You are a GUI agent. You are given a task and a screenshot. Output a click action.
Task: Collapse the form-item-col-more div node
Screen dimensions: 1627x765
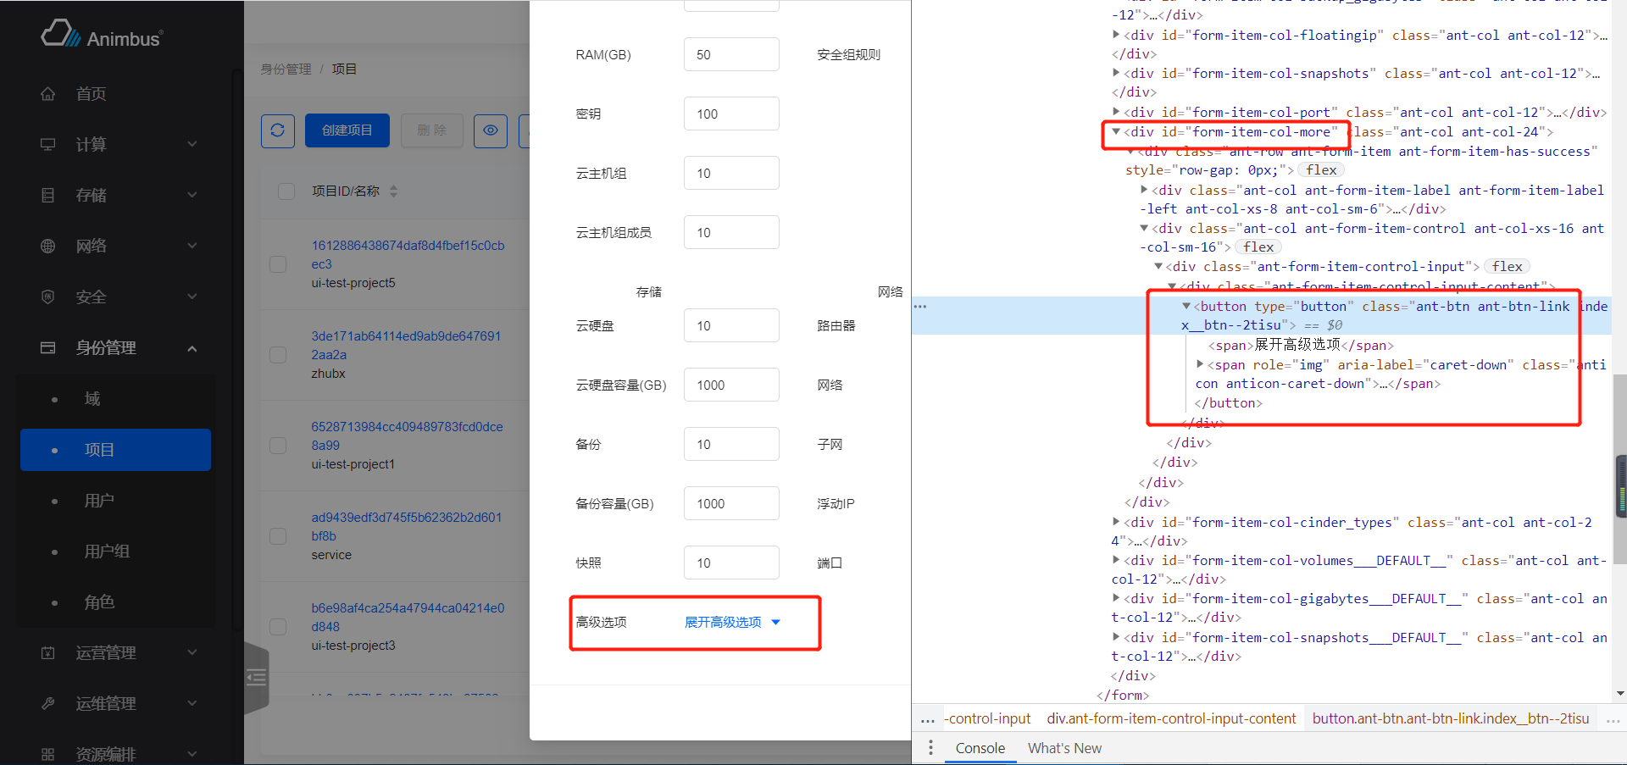coord(1116,132)
